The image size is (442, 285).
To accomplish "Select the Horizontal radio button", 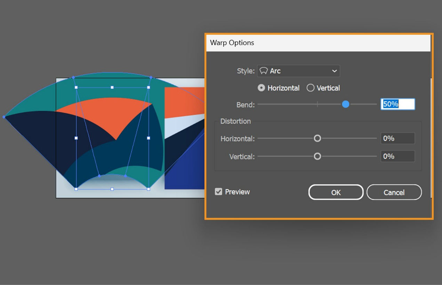I will (261, 88).
